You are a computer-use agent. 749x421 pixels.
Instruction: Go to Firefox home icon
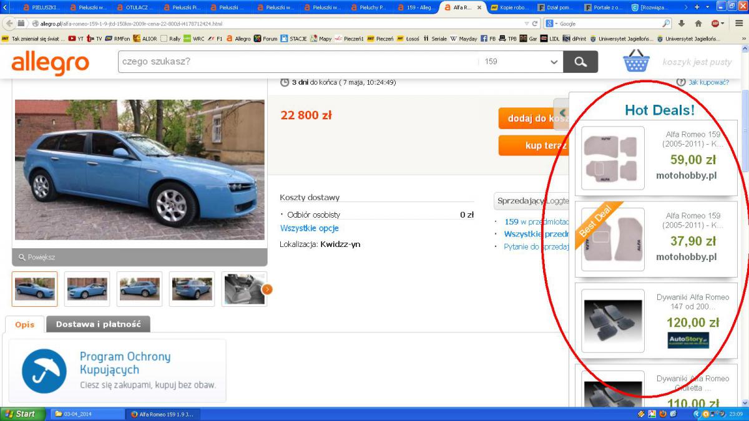698,24
